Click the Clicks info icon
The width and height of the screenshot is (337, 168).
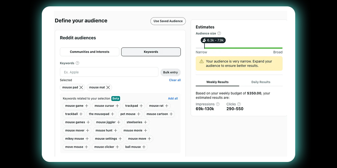coord(239,104)
